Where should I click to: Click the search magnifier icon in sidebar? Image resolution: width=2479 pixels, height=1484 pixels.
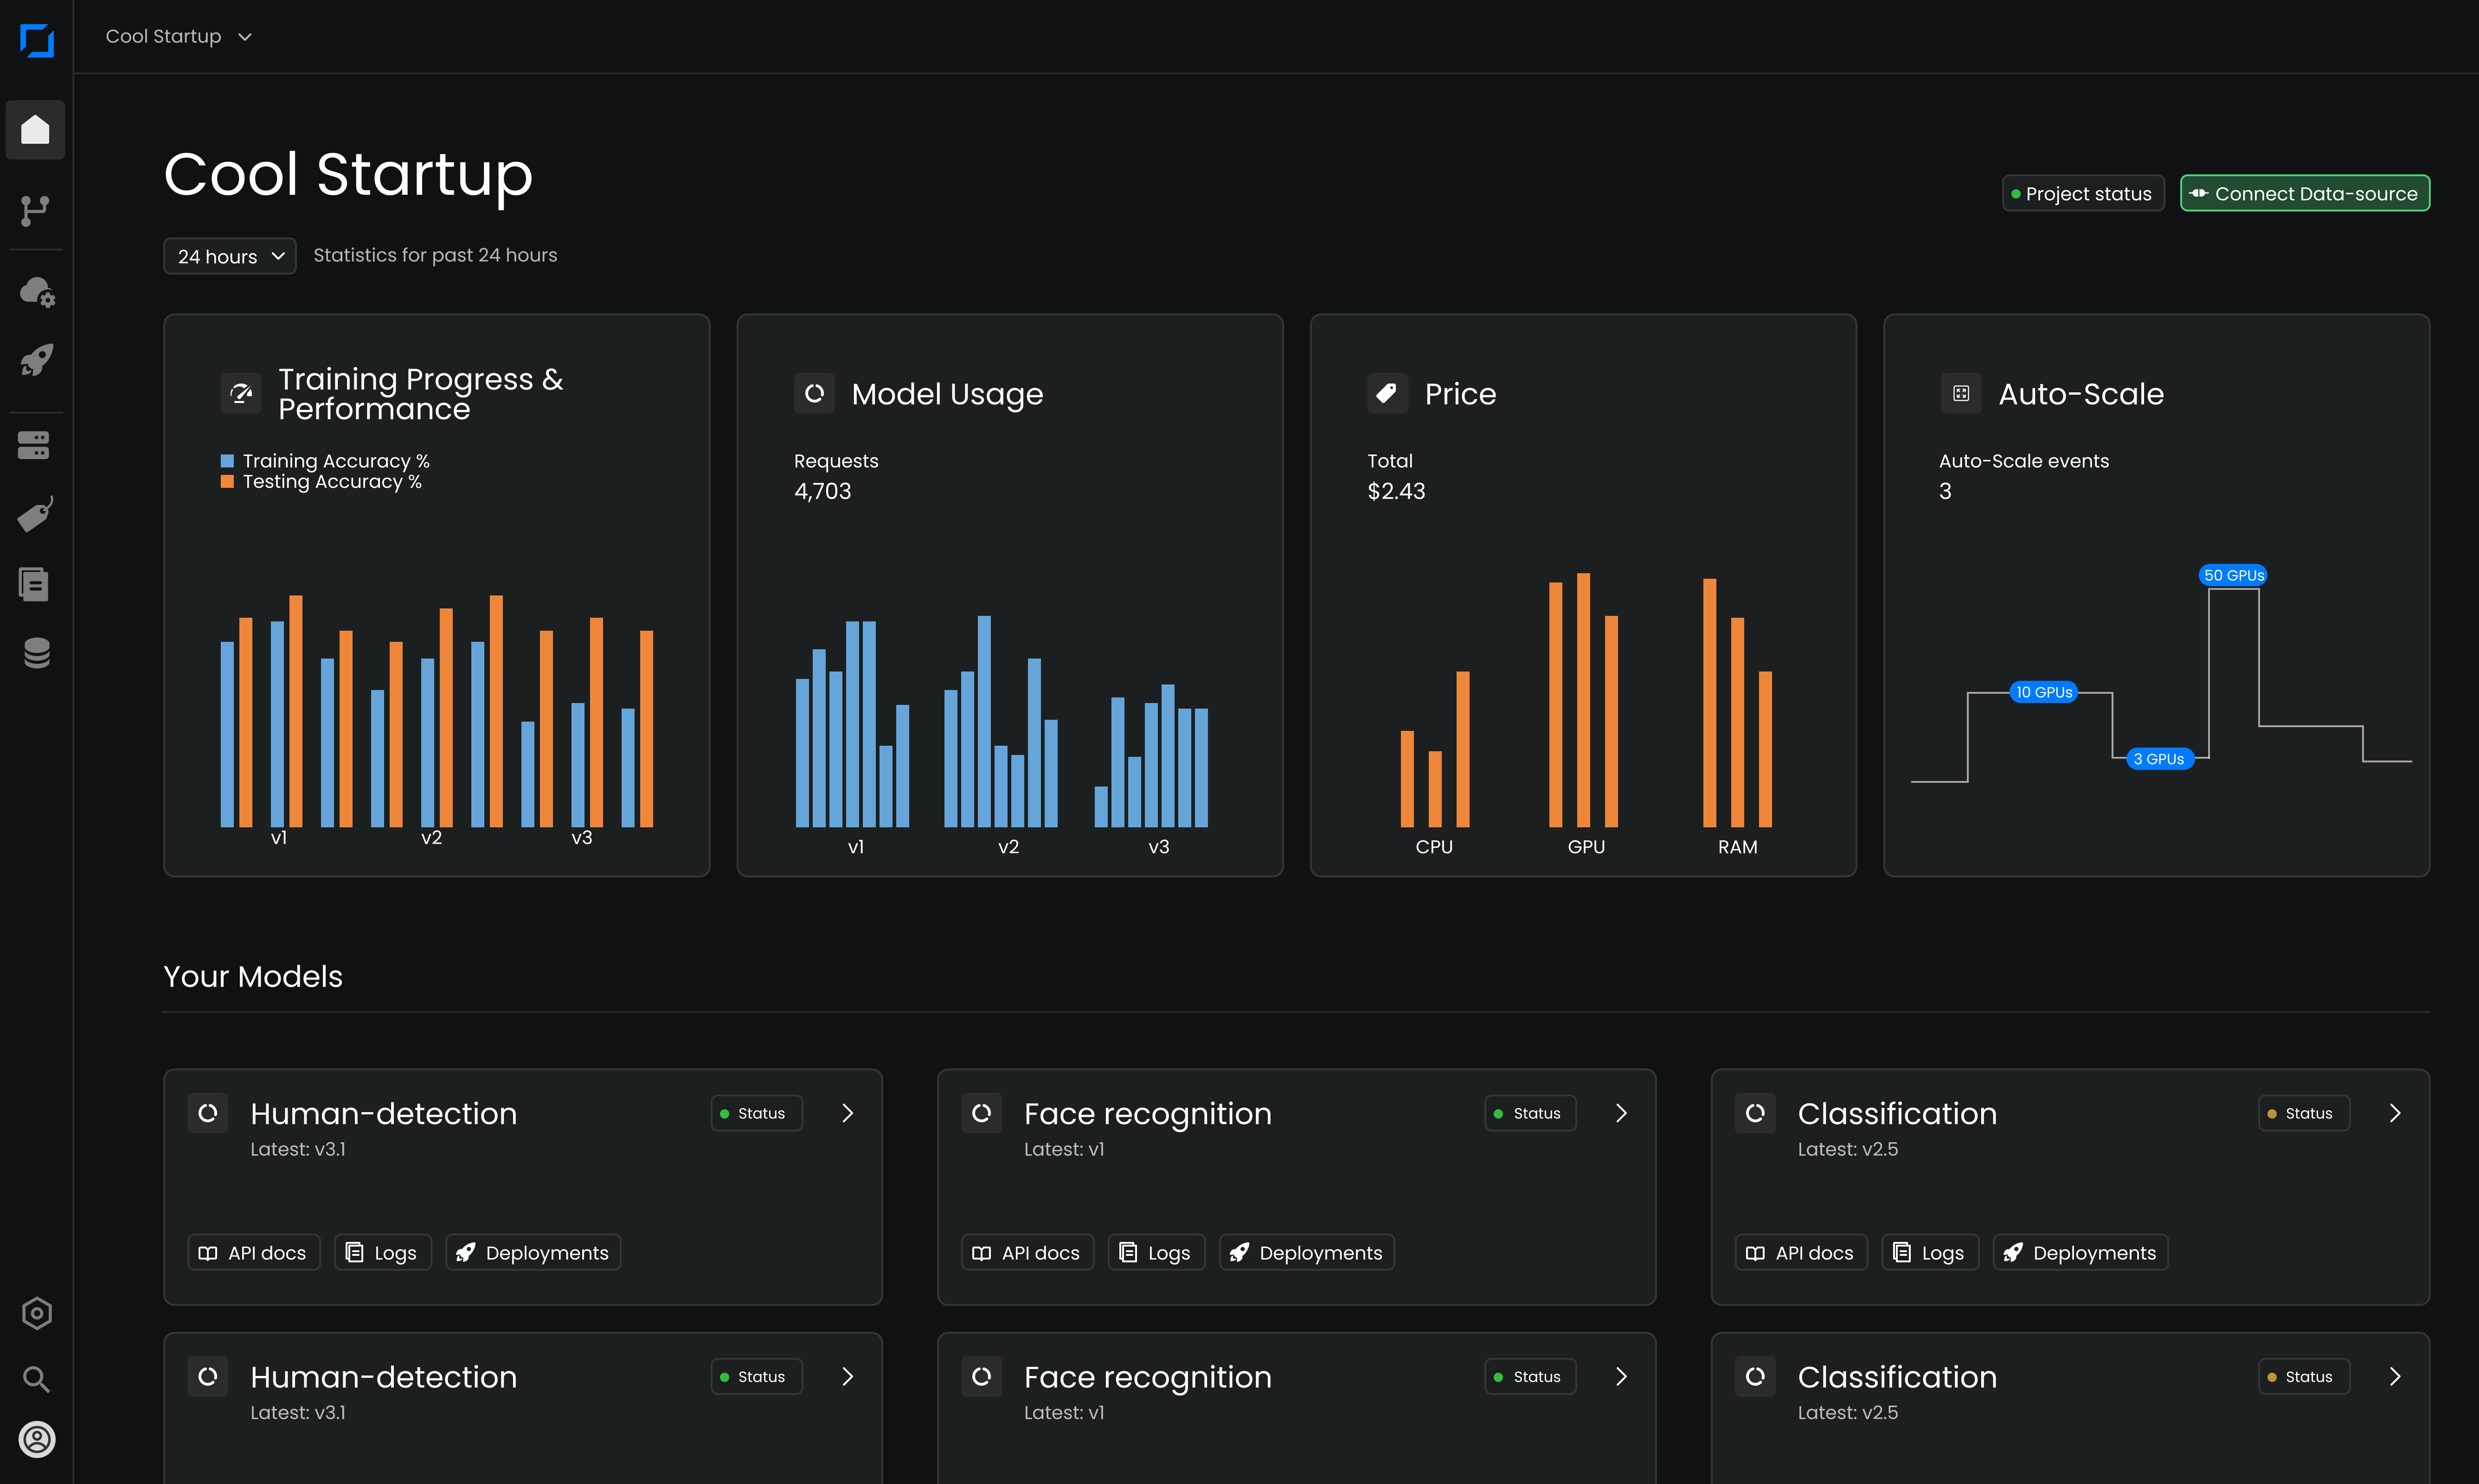coord(36,1379)
